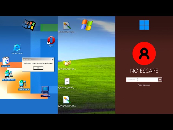Submit password with the arrow button

tap(160, 80)
